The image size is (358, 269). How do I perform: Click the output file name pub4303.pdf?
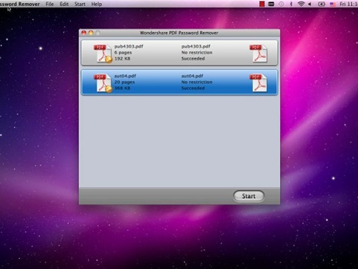tap(196, 46)
